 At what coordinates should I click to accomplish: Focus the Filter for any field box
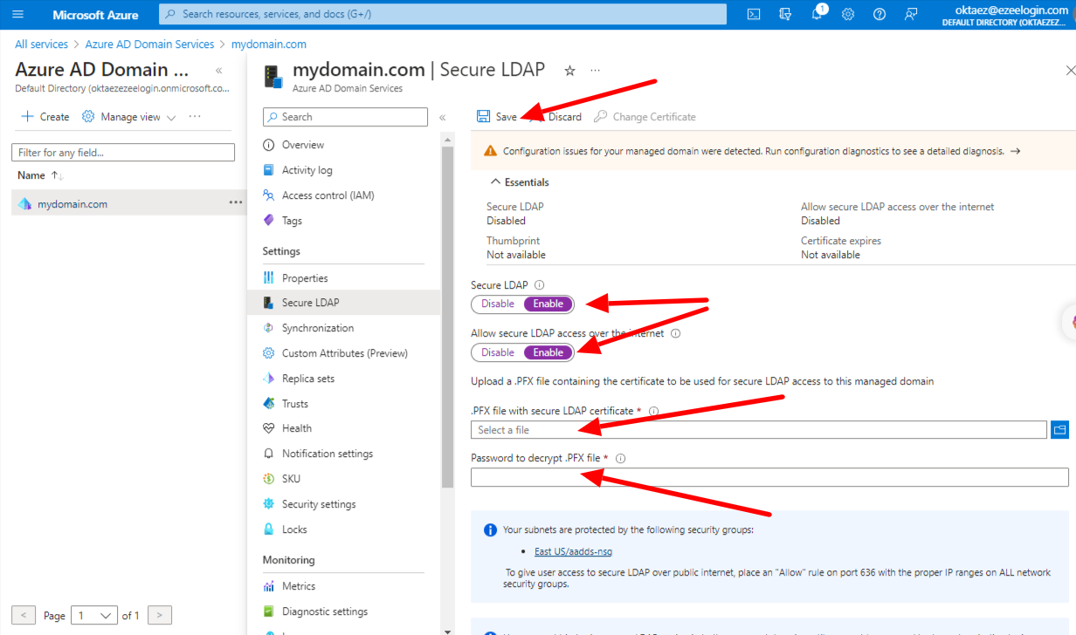pyautogui.click(x=123, y=153)
